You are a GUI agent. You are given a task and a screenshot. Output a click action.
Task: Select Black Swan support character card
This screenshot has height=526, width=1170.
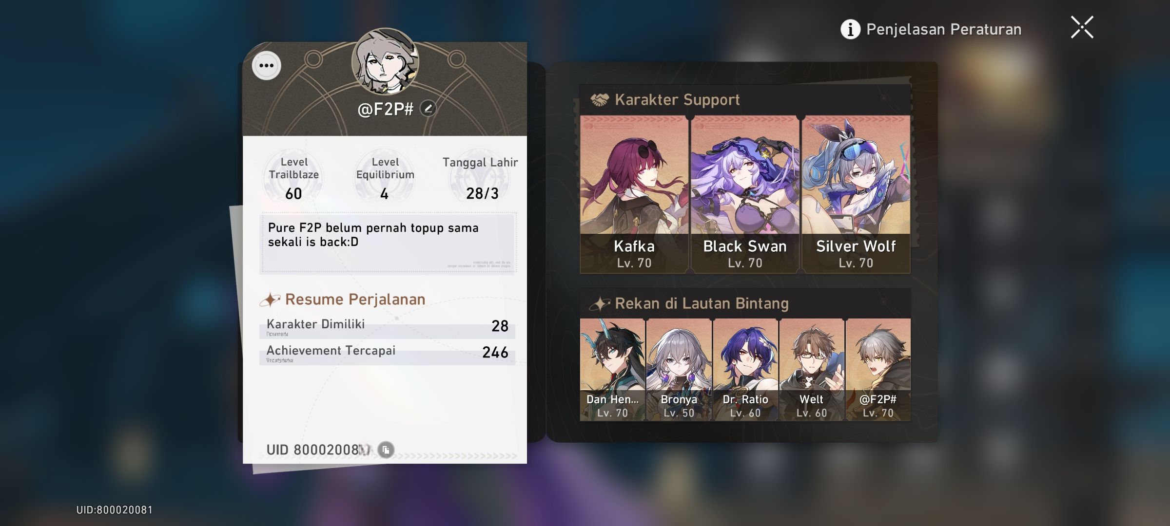pyautogui.click(x=745, y=194)
